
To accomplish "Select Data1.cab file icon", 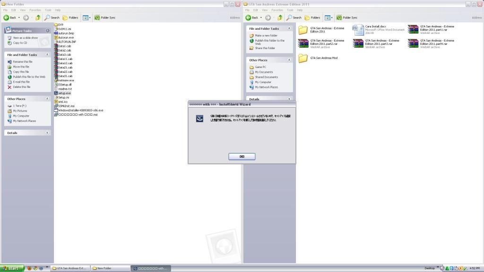I will tap(56, 46).
